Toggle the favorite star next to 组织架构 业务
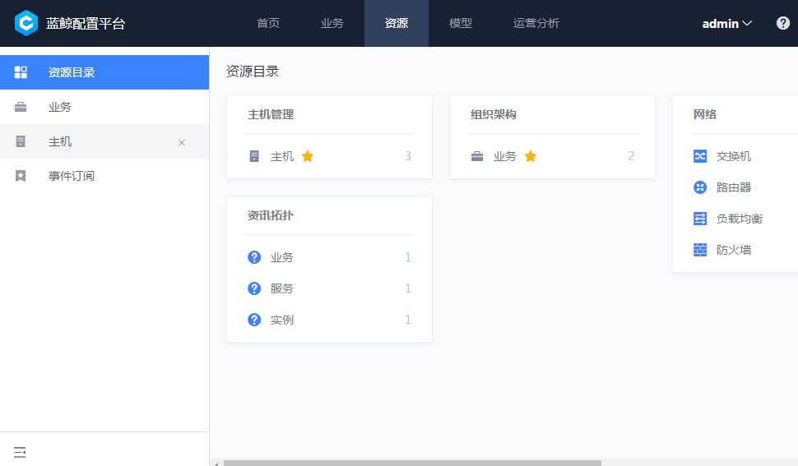Image resolution: width=798 pixels, height=466 pixels. pos(531,156)
